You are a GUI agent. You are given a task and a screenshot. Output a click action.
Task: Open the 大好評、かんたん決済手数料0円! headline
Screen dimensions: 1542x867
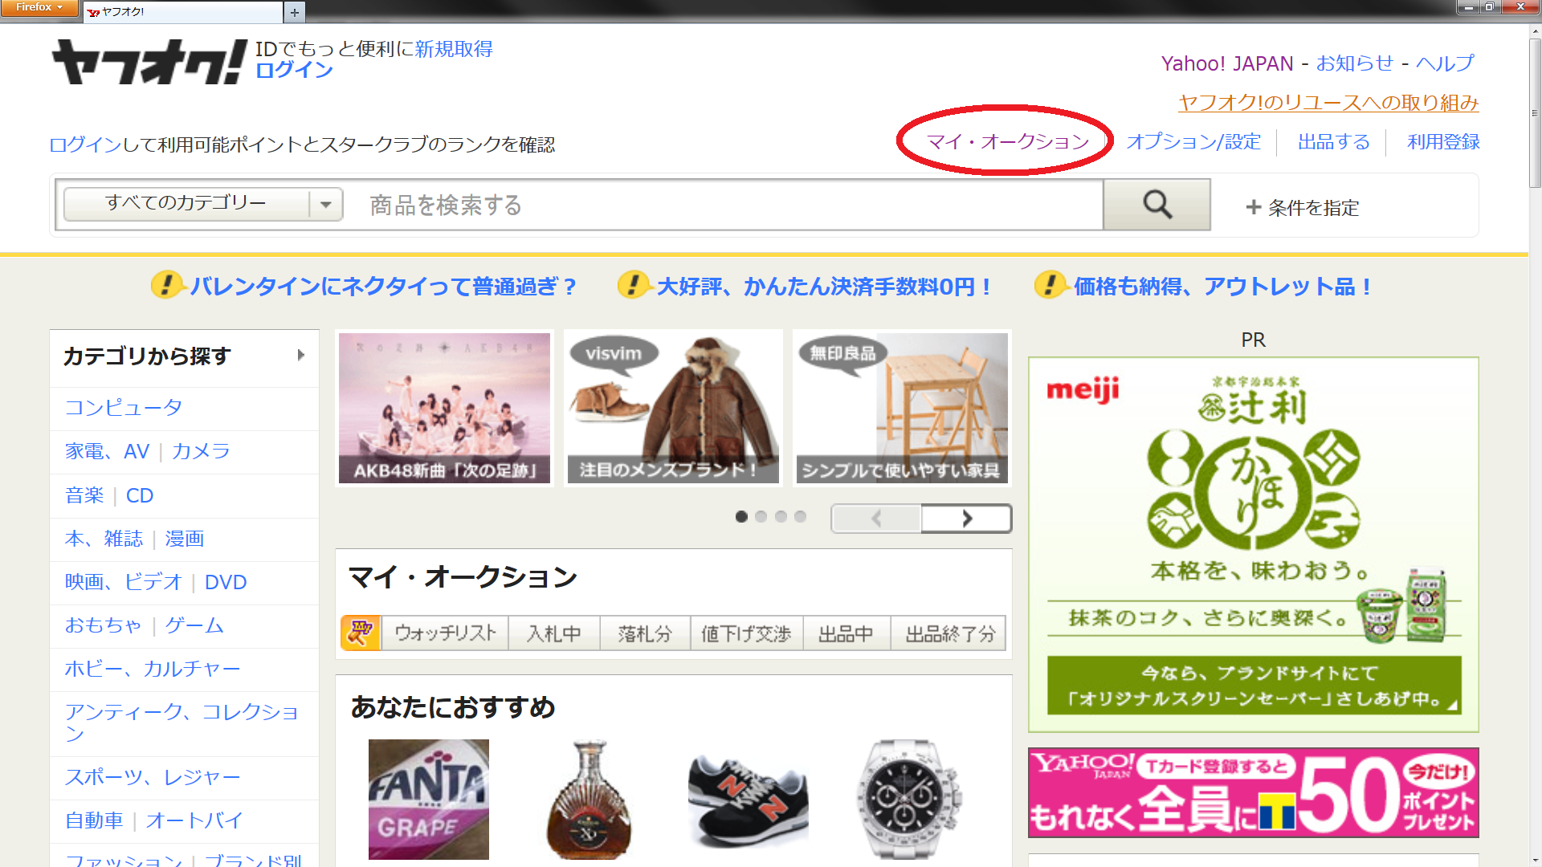pyautogui.click(x=826, y=286)
